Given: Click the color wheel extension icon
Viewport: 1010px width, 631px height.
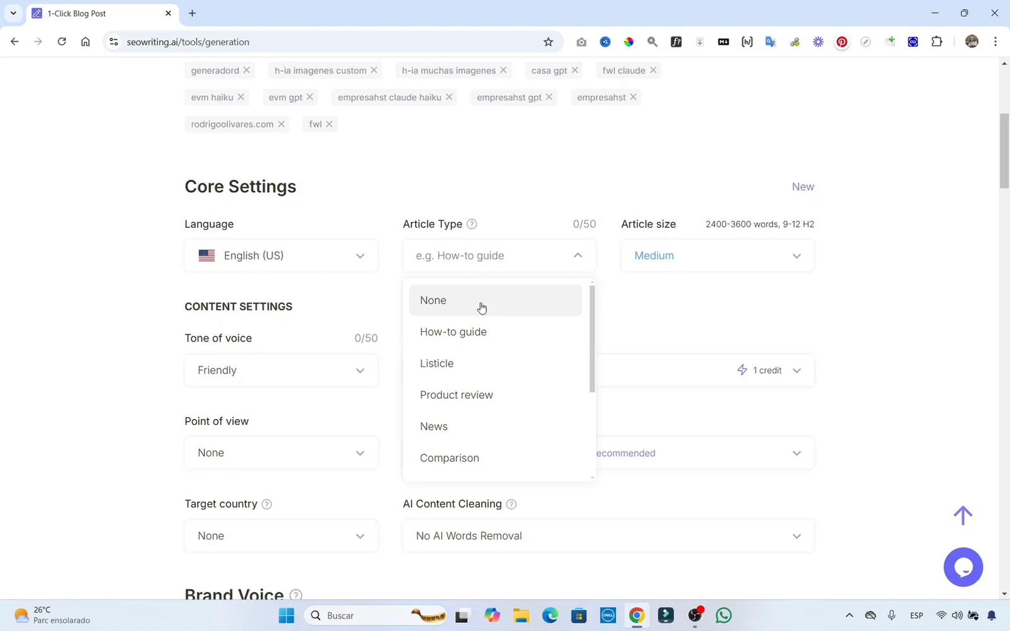Looking at the screenshot, I should (x=629, y=42).
